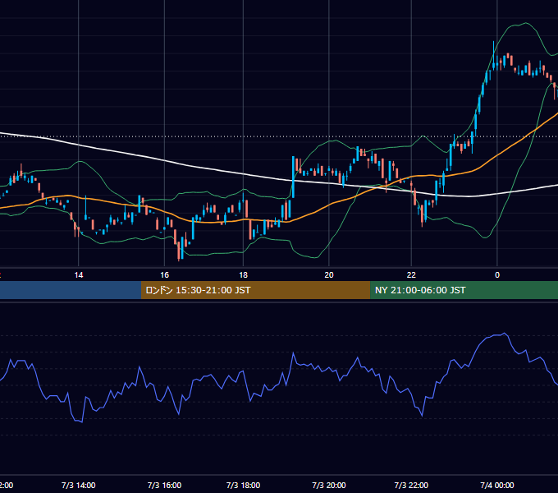Select the ロンドン 15:30-21:00 JST session bar

(255, 290)
